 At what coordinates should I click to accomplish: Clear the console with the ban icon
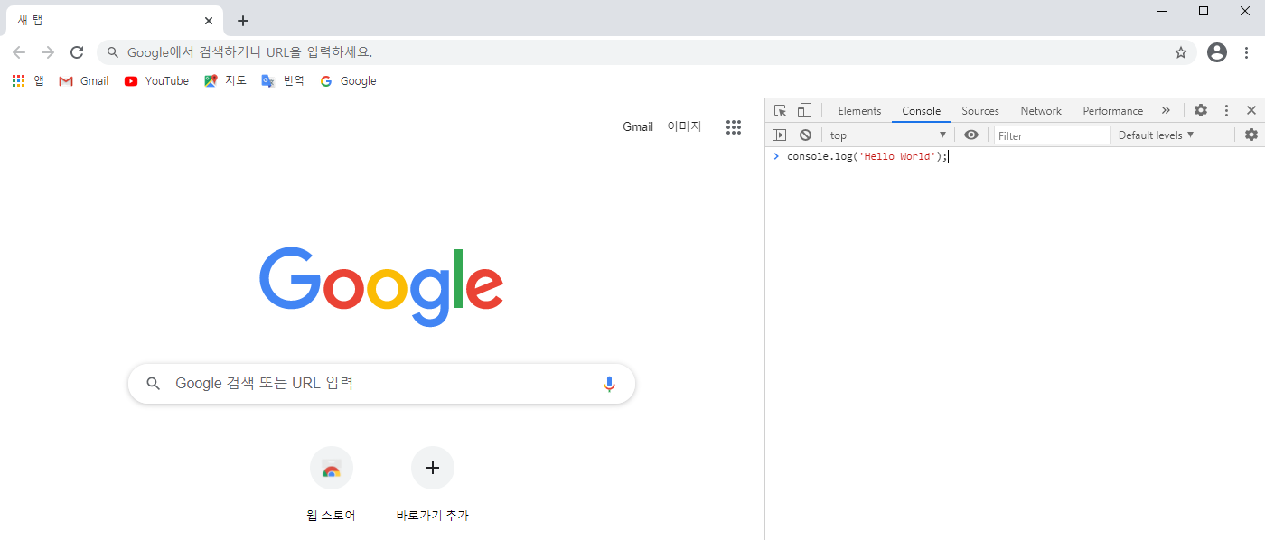(x=805, y=135)
